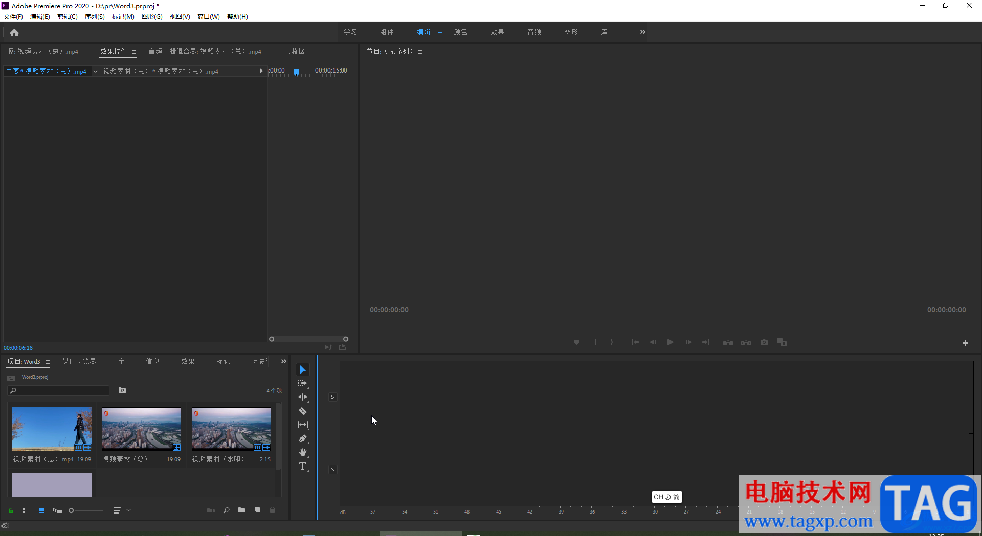Create new search bin from query

pyautogui.click(x=122, y=390)
